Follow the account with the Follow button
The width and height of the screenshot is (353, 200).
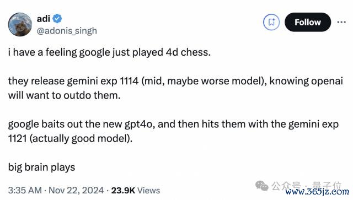[x=308, y=22]
